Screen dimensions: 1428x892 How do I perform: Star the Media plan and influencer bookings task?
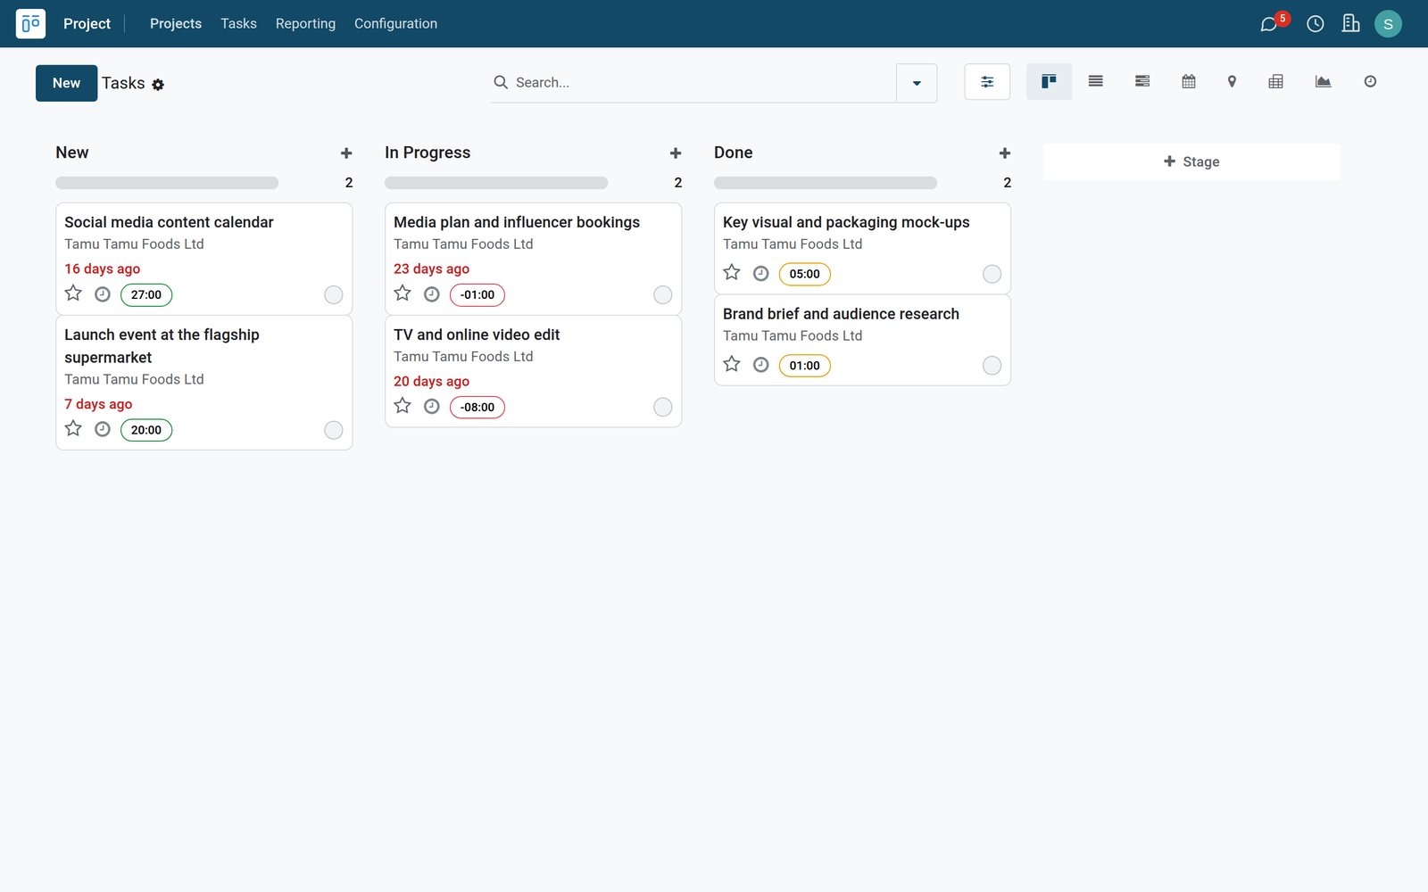(403, 293)
